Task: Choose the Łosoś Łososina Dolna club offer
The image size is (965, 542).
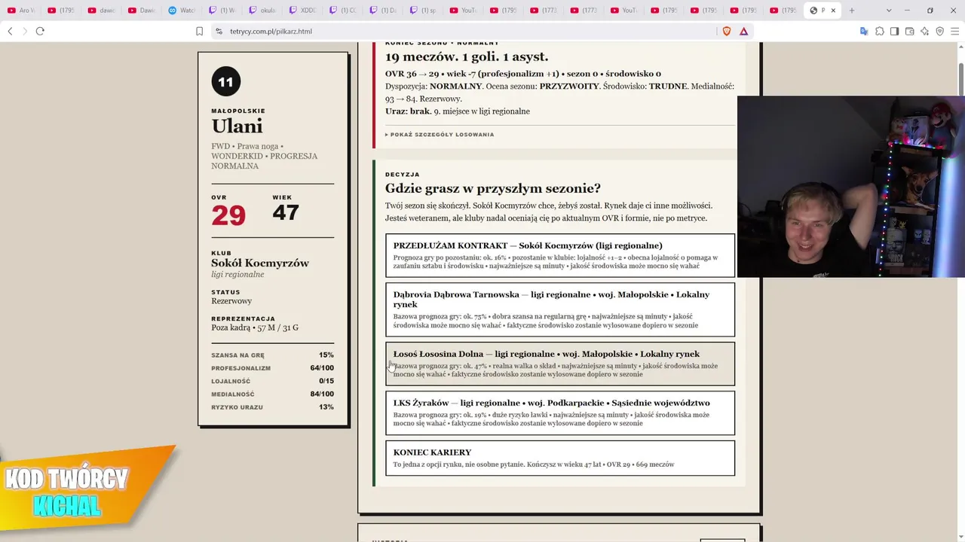Action: pyautogui.click(x=560, y=364)
